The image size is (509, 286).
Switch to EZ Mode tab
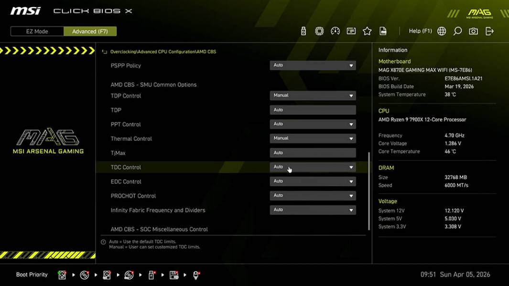click(x=36, y=31)
